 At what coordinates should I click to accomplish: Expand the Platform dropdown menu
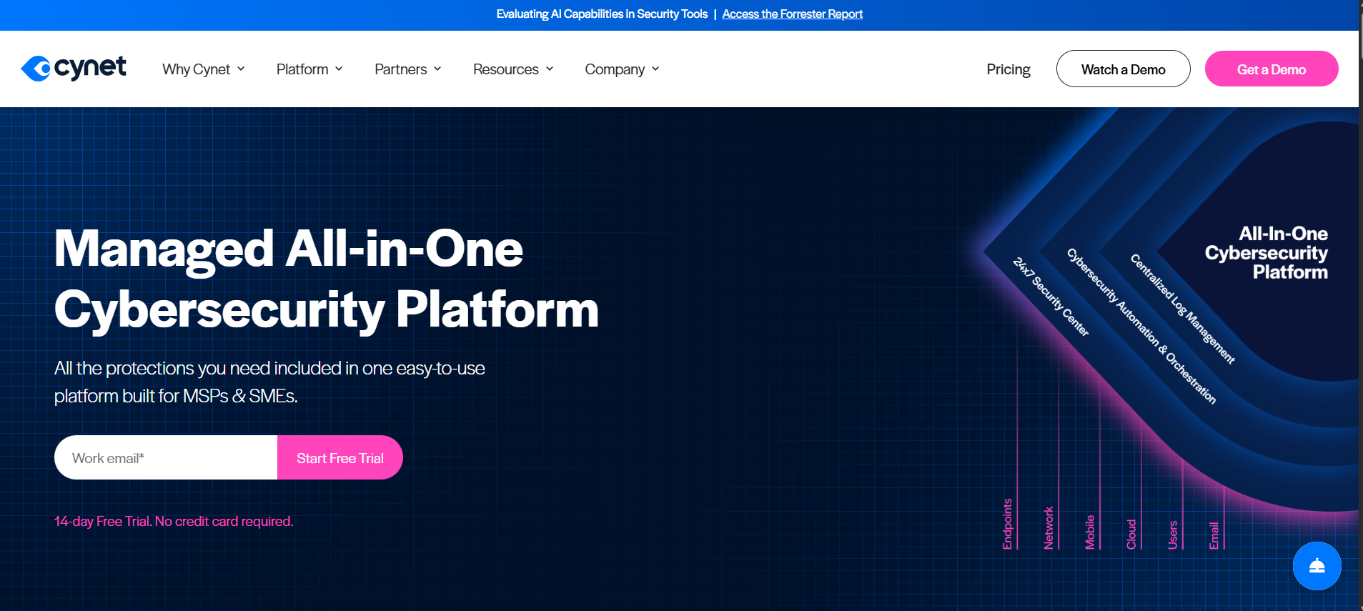pyautogui.click(x=309, y=69)
